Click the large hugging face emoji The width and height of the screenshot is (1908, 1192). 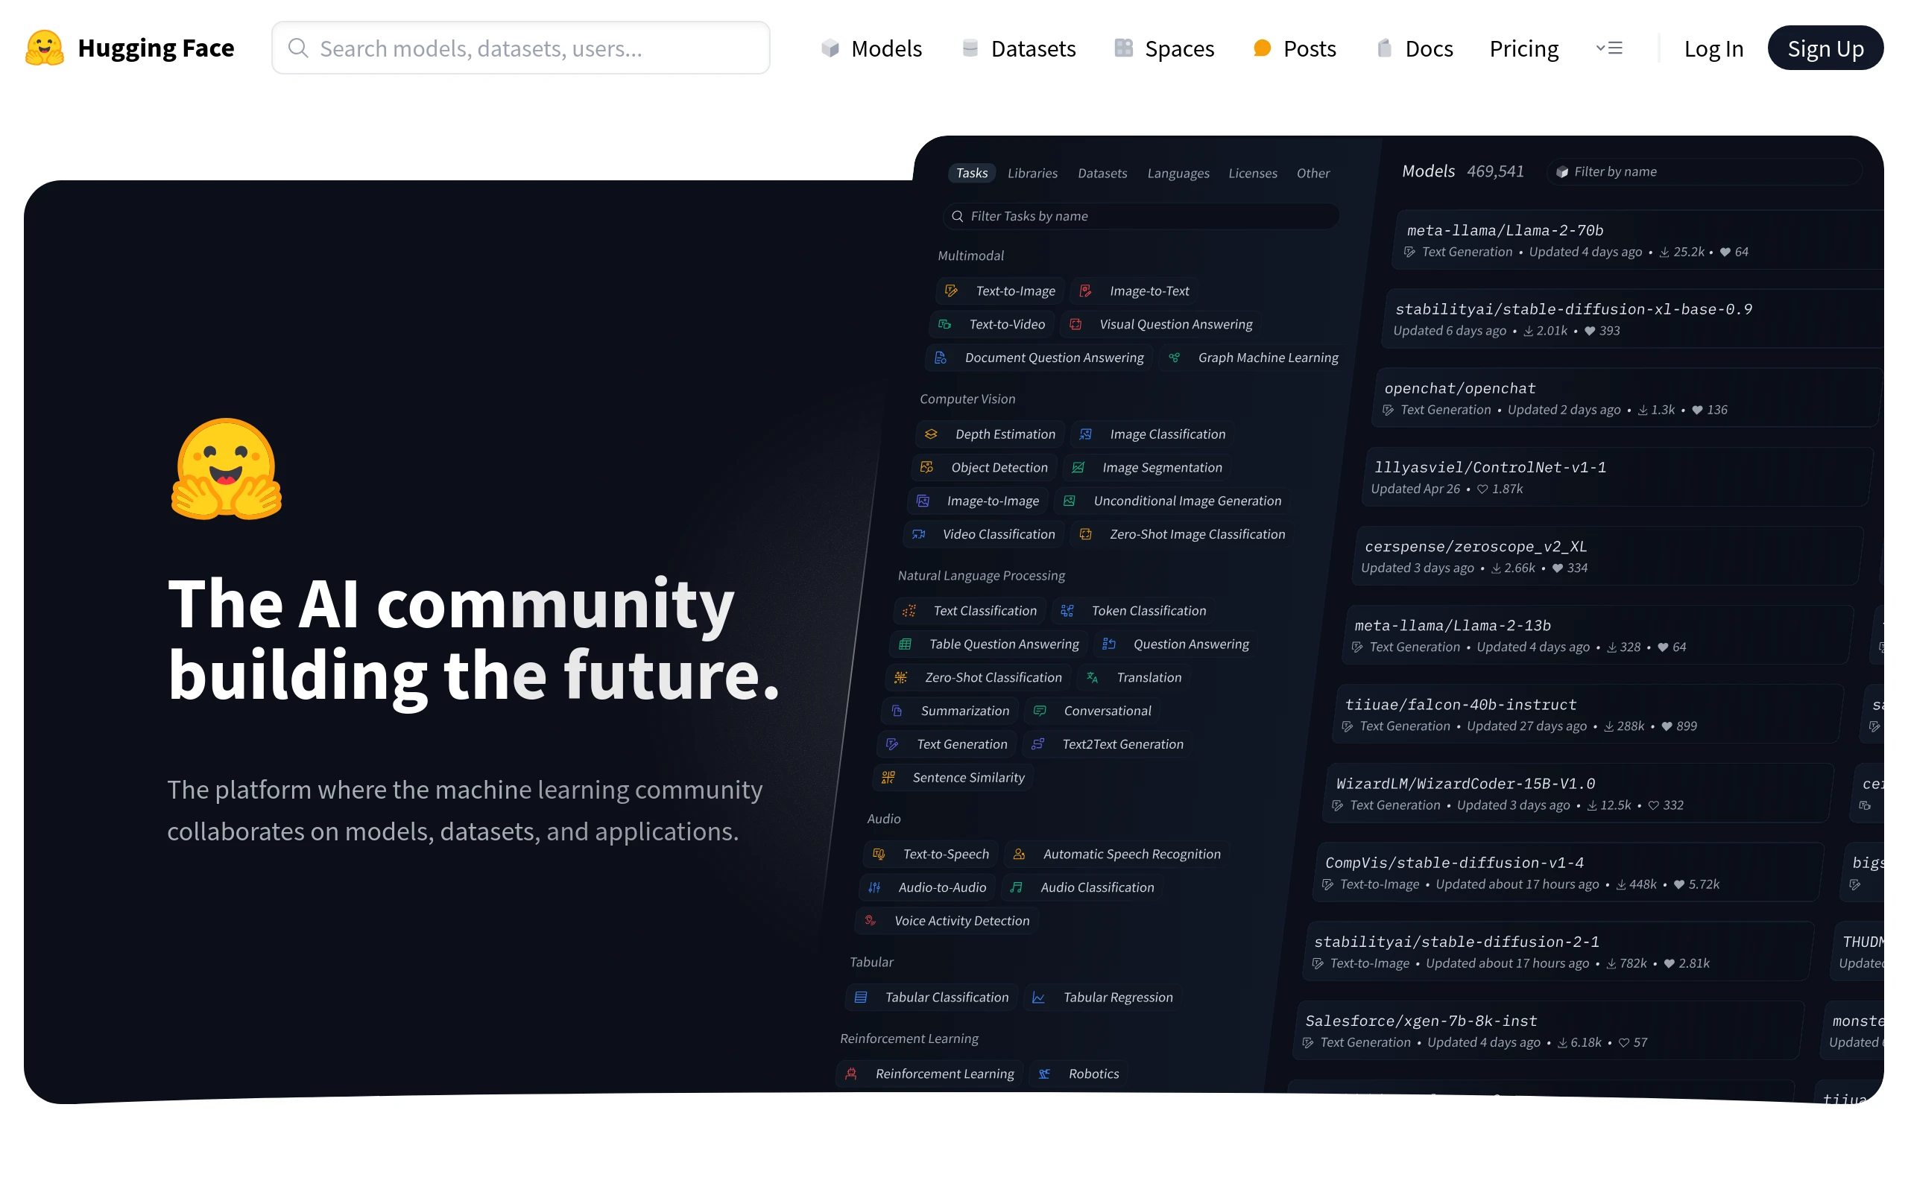(x=227, y=469)
